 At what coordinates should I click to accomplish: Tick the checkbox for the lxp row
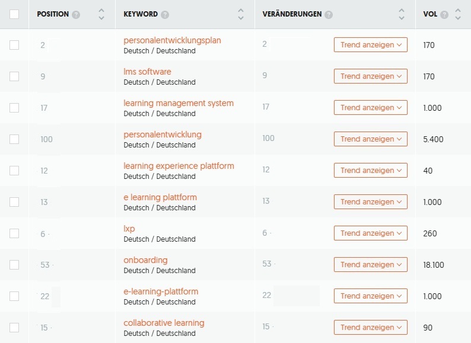coord(14,233)
